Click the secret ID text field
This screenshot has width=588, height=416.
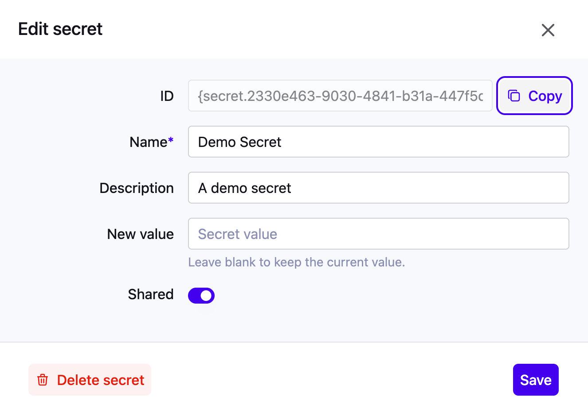(x=340, y=96)
